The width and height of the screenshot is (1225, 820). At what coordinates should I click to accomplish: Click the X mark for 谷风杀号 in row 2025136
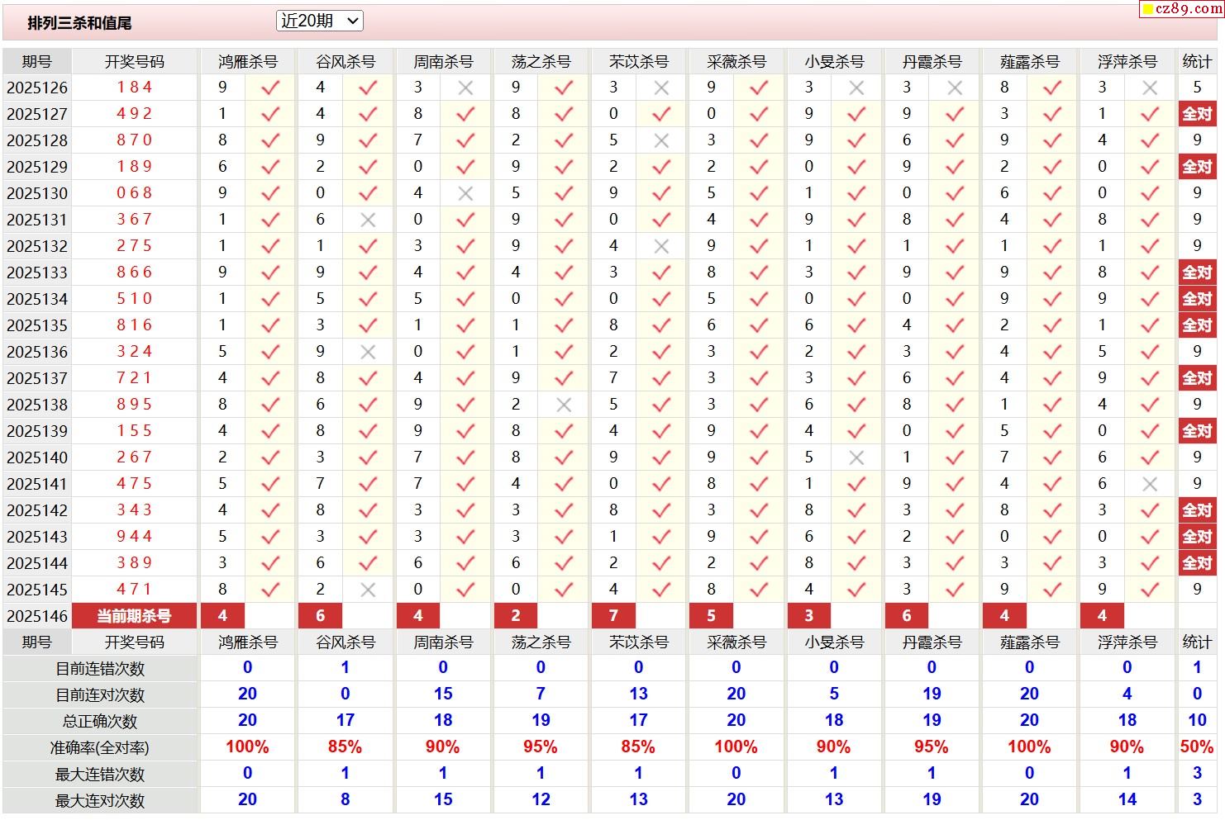(x=368, y=352)
